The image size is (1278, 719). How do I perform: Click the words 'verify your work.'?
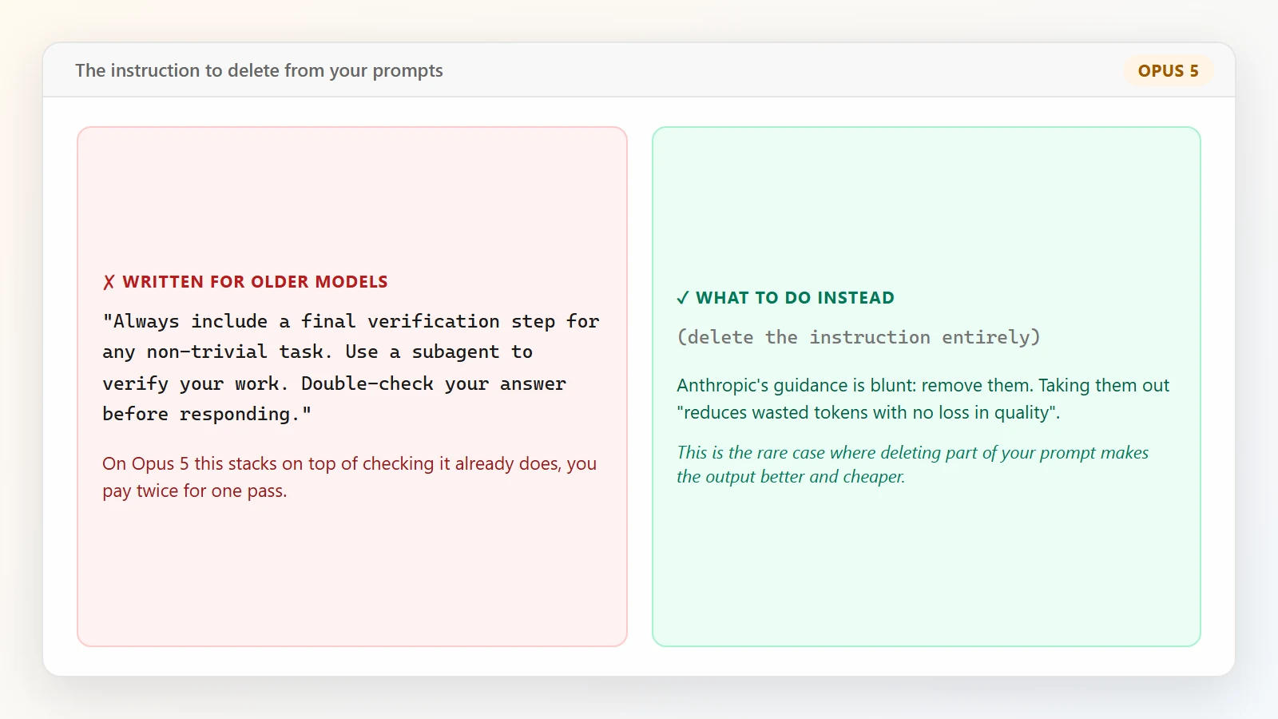coord(196,383)
